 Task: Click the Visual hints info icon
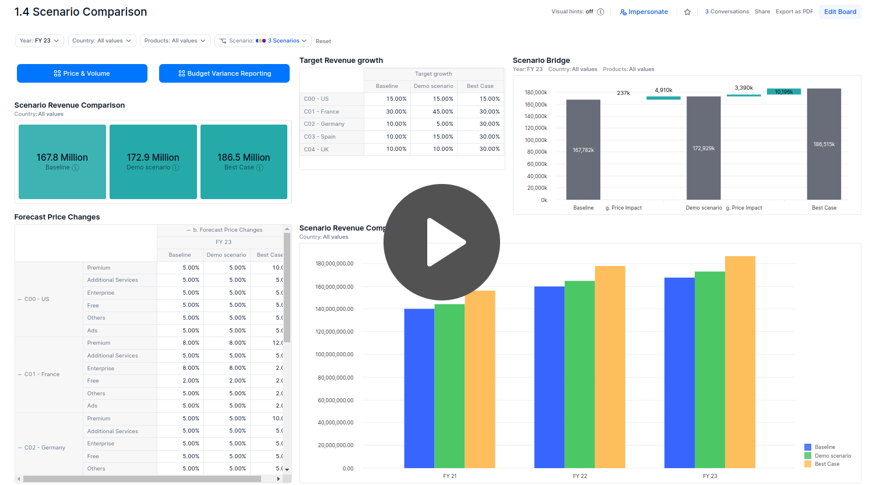600,12
